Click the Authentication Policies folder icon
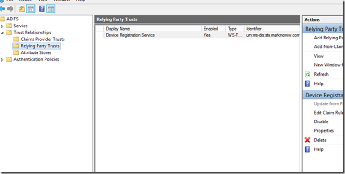The height and width of the screenshot is (174, 345). coord(9,59)
